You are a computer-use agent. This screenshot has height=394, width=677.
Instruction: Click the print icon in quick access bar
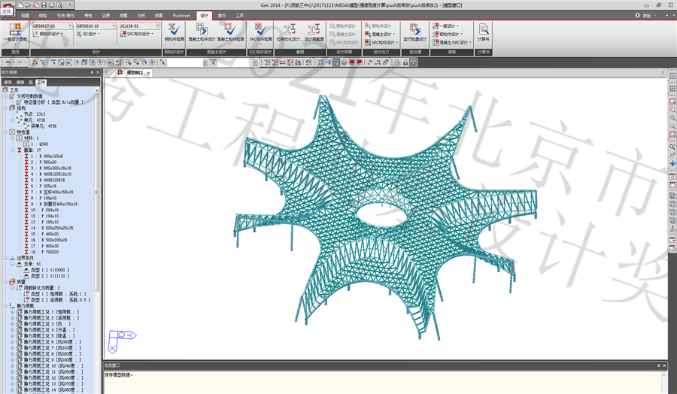(x=51, y=5)
